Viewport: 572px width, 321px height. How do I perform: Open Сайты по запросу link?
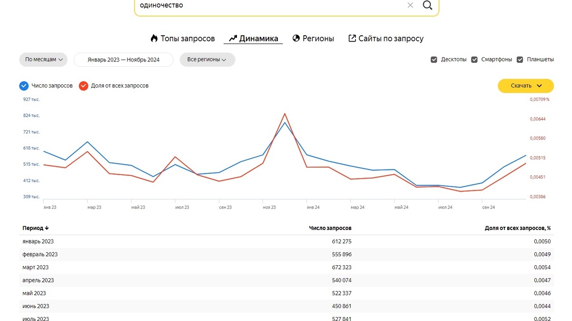pyautogui.click(x=391, y=39)
